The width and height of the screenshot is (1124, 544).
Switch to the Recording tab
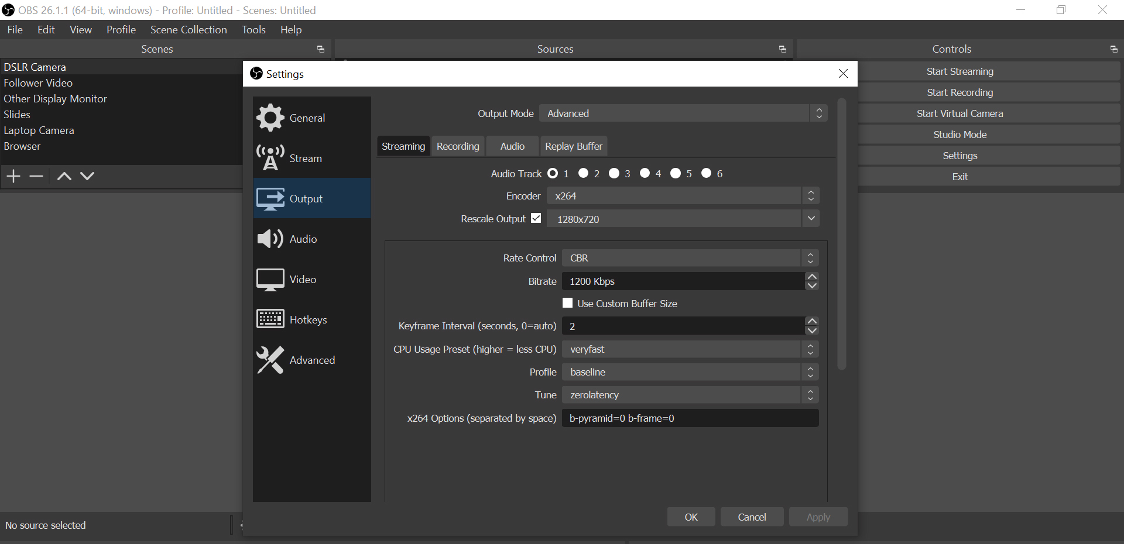458,146
